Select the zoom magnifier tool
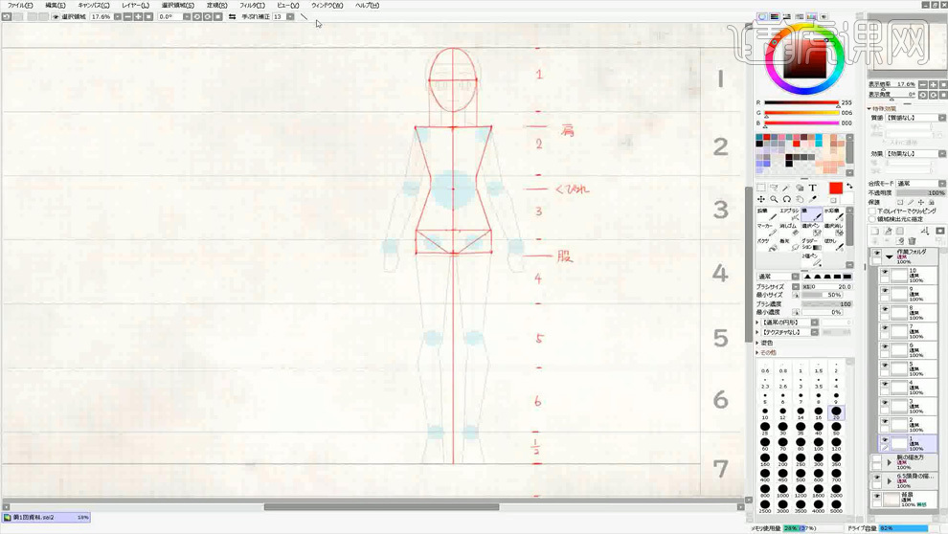 tap(774, 199)
